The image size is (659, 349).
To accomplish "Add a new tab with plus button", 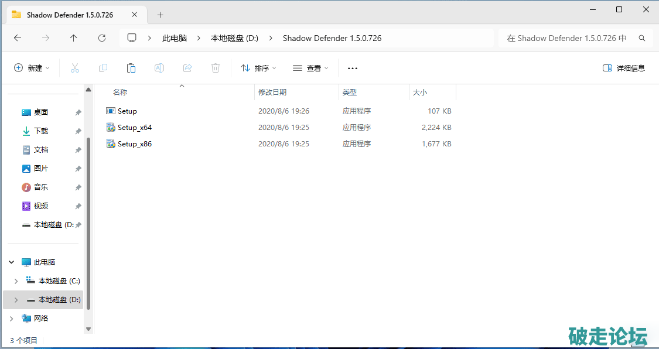I will 160,15.
